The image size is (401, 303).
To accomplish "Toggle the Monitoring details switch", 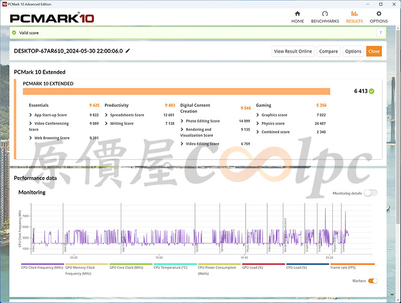I will (x=370, y=193).
